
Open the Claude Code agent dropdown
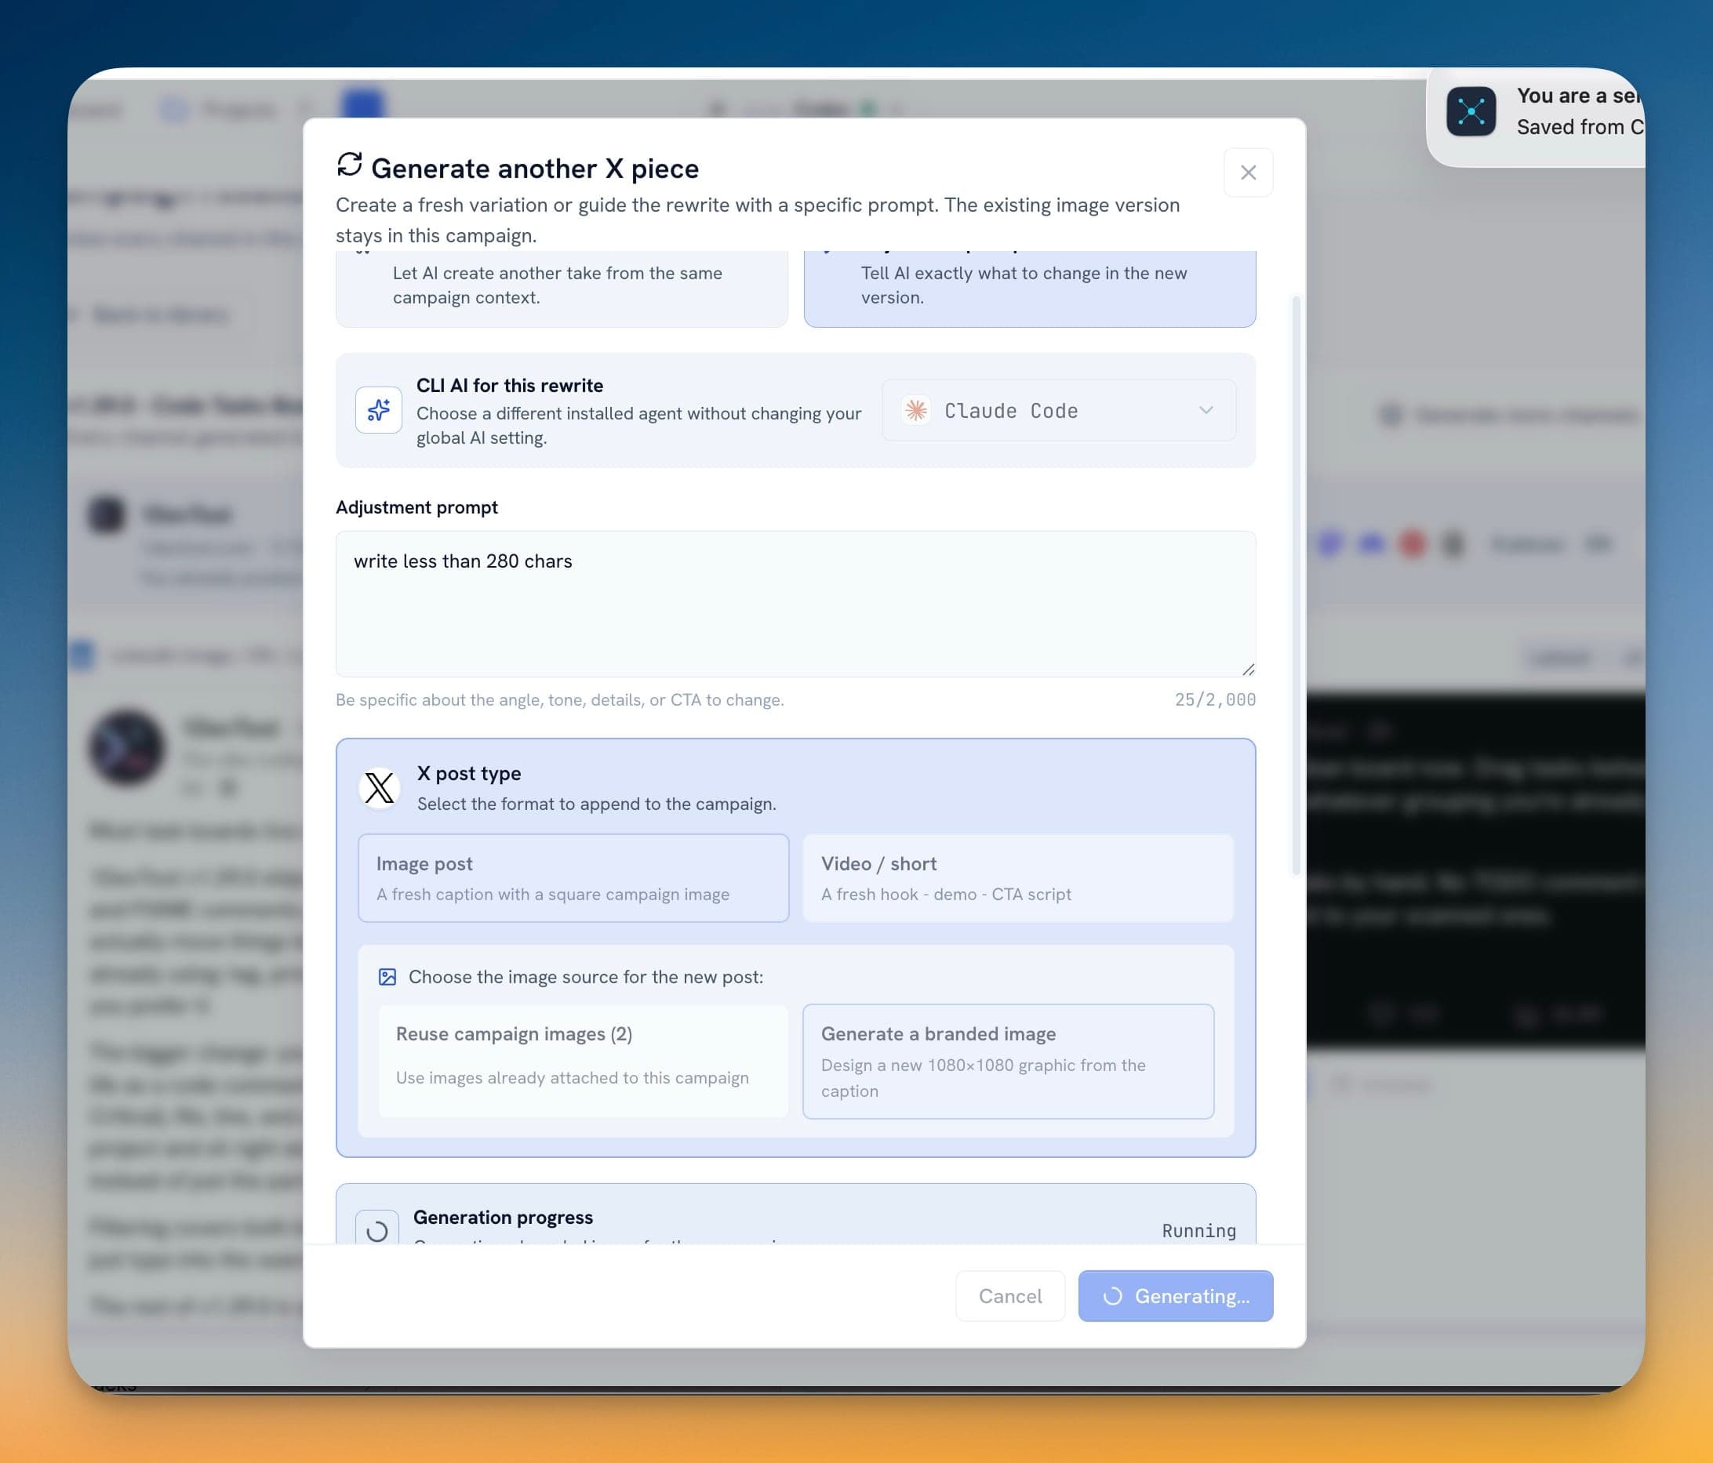pyautogui.click(x=1058, y=410)
